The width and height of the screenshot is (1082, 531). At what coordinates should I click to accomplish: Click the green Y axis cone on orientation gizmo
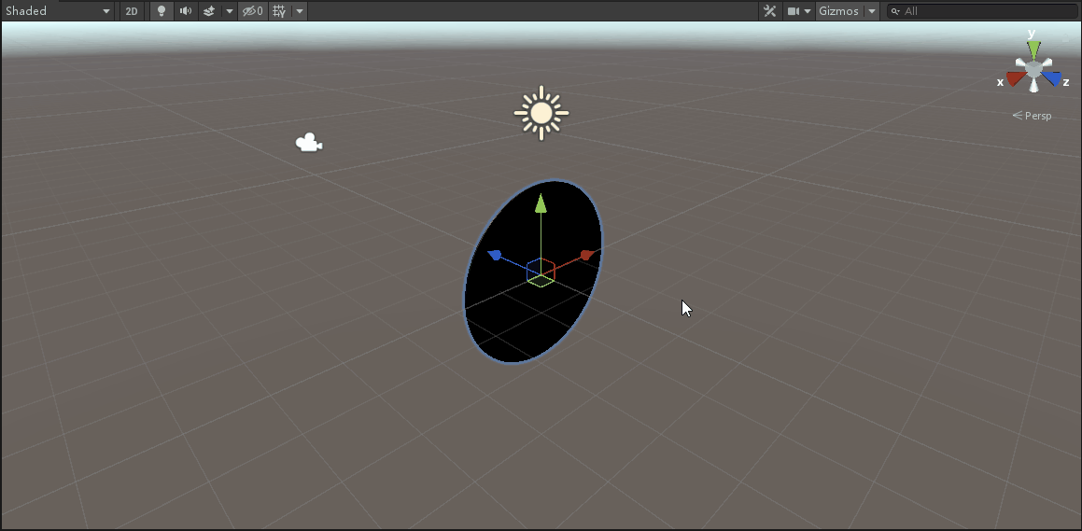(1033, 47)
